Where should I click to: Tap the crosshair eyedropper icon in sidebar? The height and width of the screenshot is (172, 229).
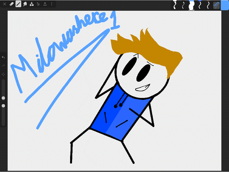pyautogui.click(x=3, y=74)
